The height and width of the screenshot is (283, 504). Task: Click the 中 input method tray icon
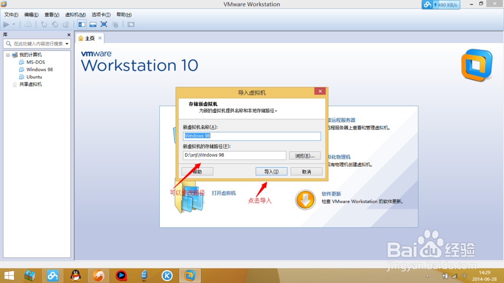coord(464,276)
